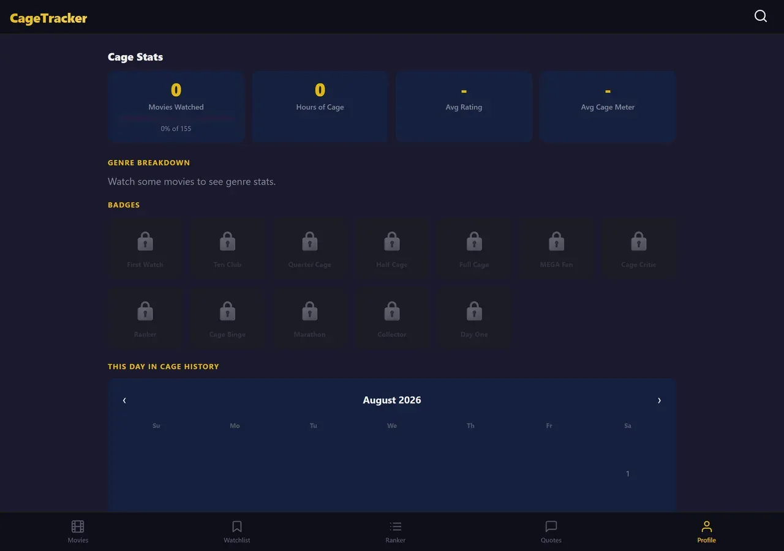784x551 pixels.
Task: Tap the Marathon badge padlock
Action: pyautogui.click(x=310, y=311)
